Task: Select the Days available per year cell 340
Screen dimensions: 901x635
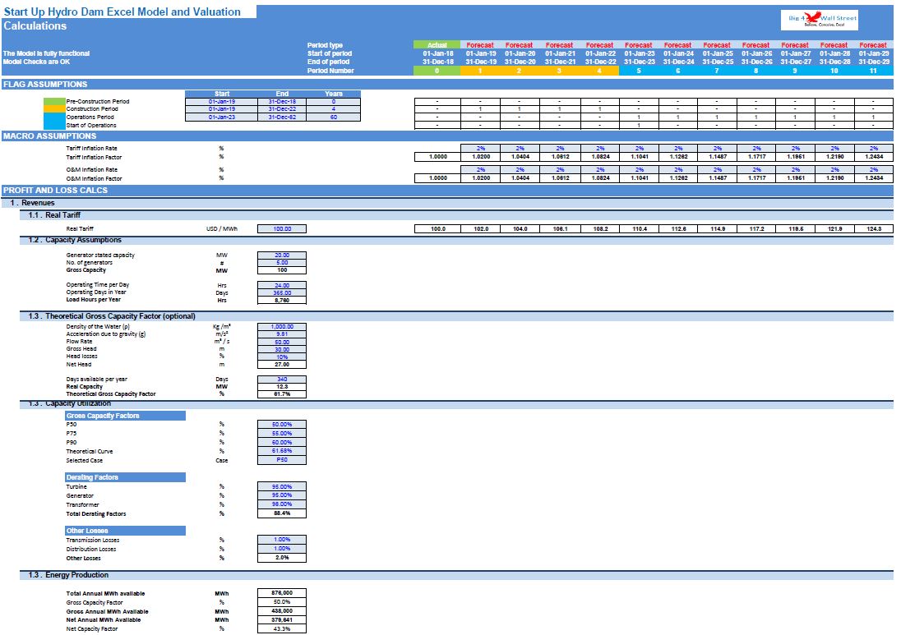Action: pos(281,379)
